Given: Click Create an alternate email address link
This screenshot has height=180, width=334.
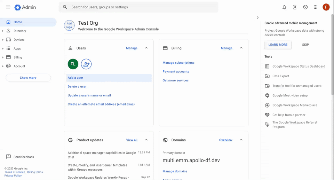Looking at the screenshot, I should (101, 104).
